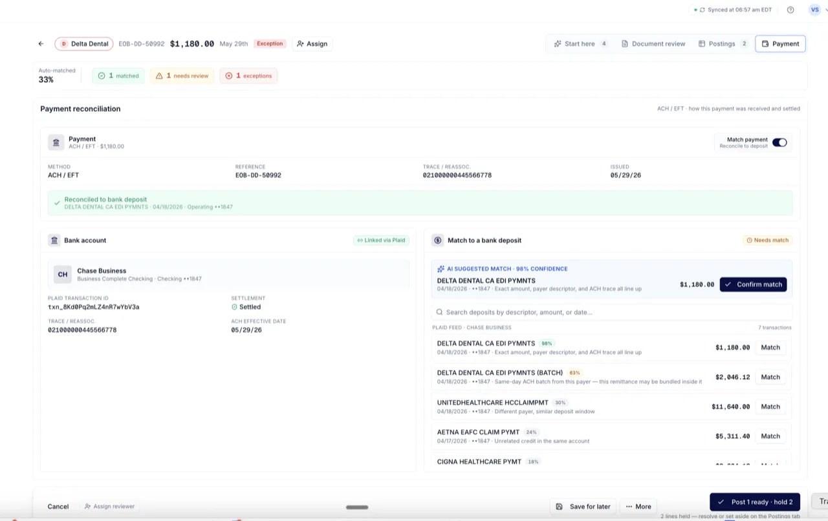
Task: Match the UnitedHealthcare $11,640.00 deposit
Action: (x=770, y=407)
